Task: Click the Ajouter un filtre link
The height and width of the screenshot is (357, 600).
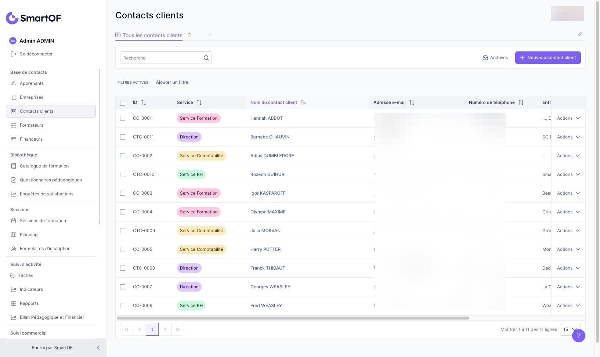Action: [172, 82]
